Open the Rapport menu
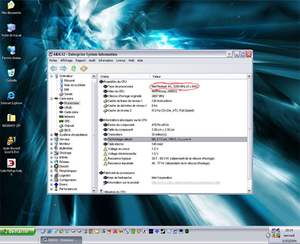The image size is (300, 244). tap(80, 60)
